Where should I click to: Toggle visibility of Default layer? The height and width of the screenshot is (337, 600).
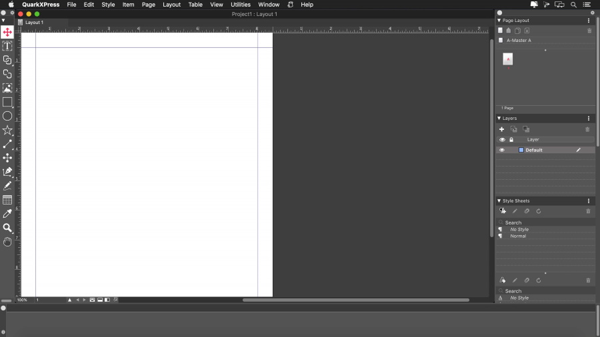tap(501, 150)
